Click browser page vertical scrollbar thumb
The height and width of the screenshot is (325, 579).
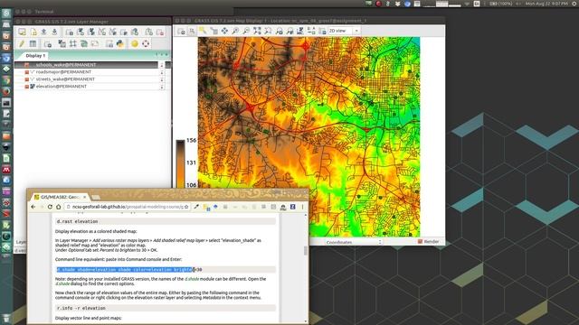click(306, 251)
